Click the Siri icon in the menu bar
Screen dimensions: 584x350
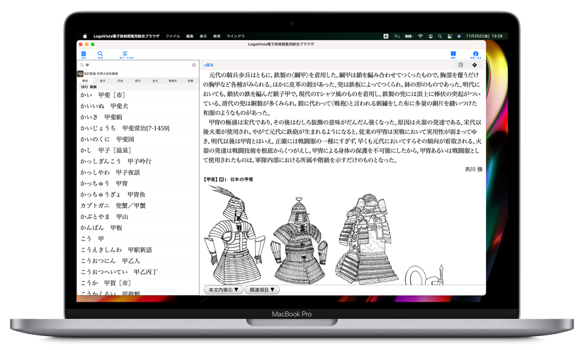point(459,36)
